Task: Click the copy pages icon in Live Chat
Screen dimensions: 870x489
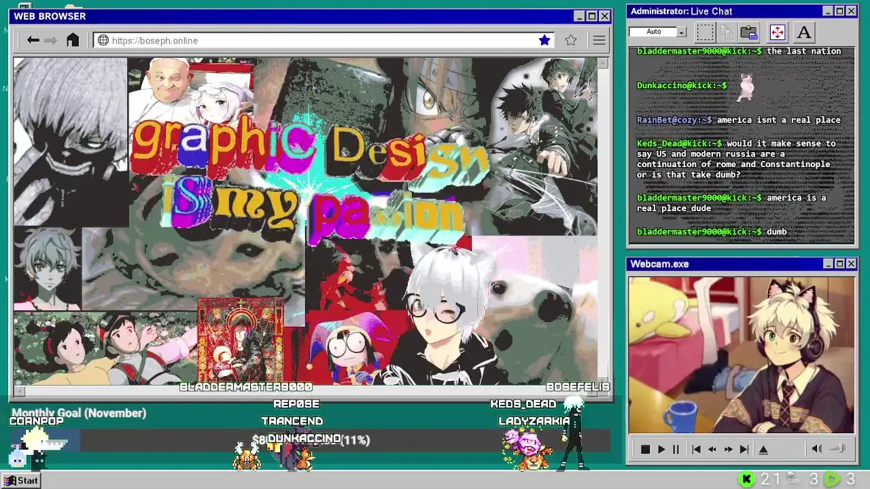Action: click(x=727, y=32)
